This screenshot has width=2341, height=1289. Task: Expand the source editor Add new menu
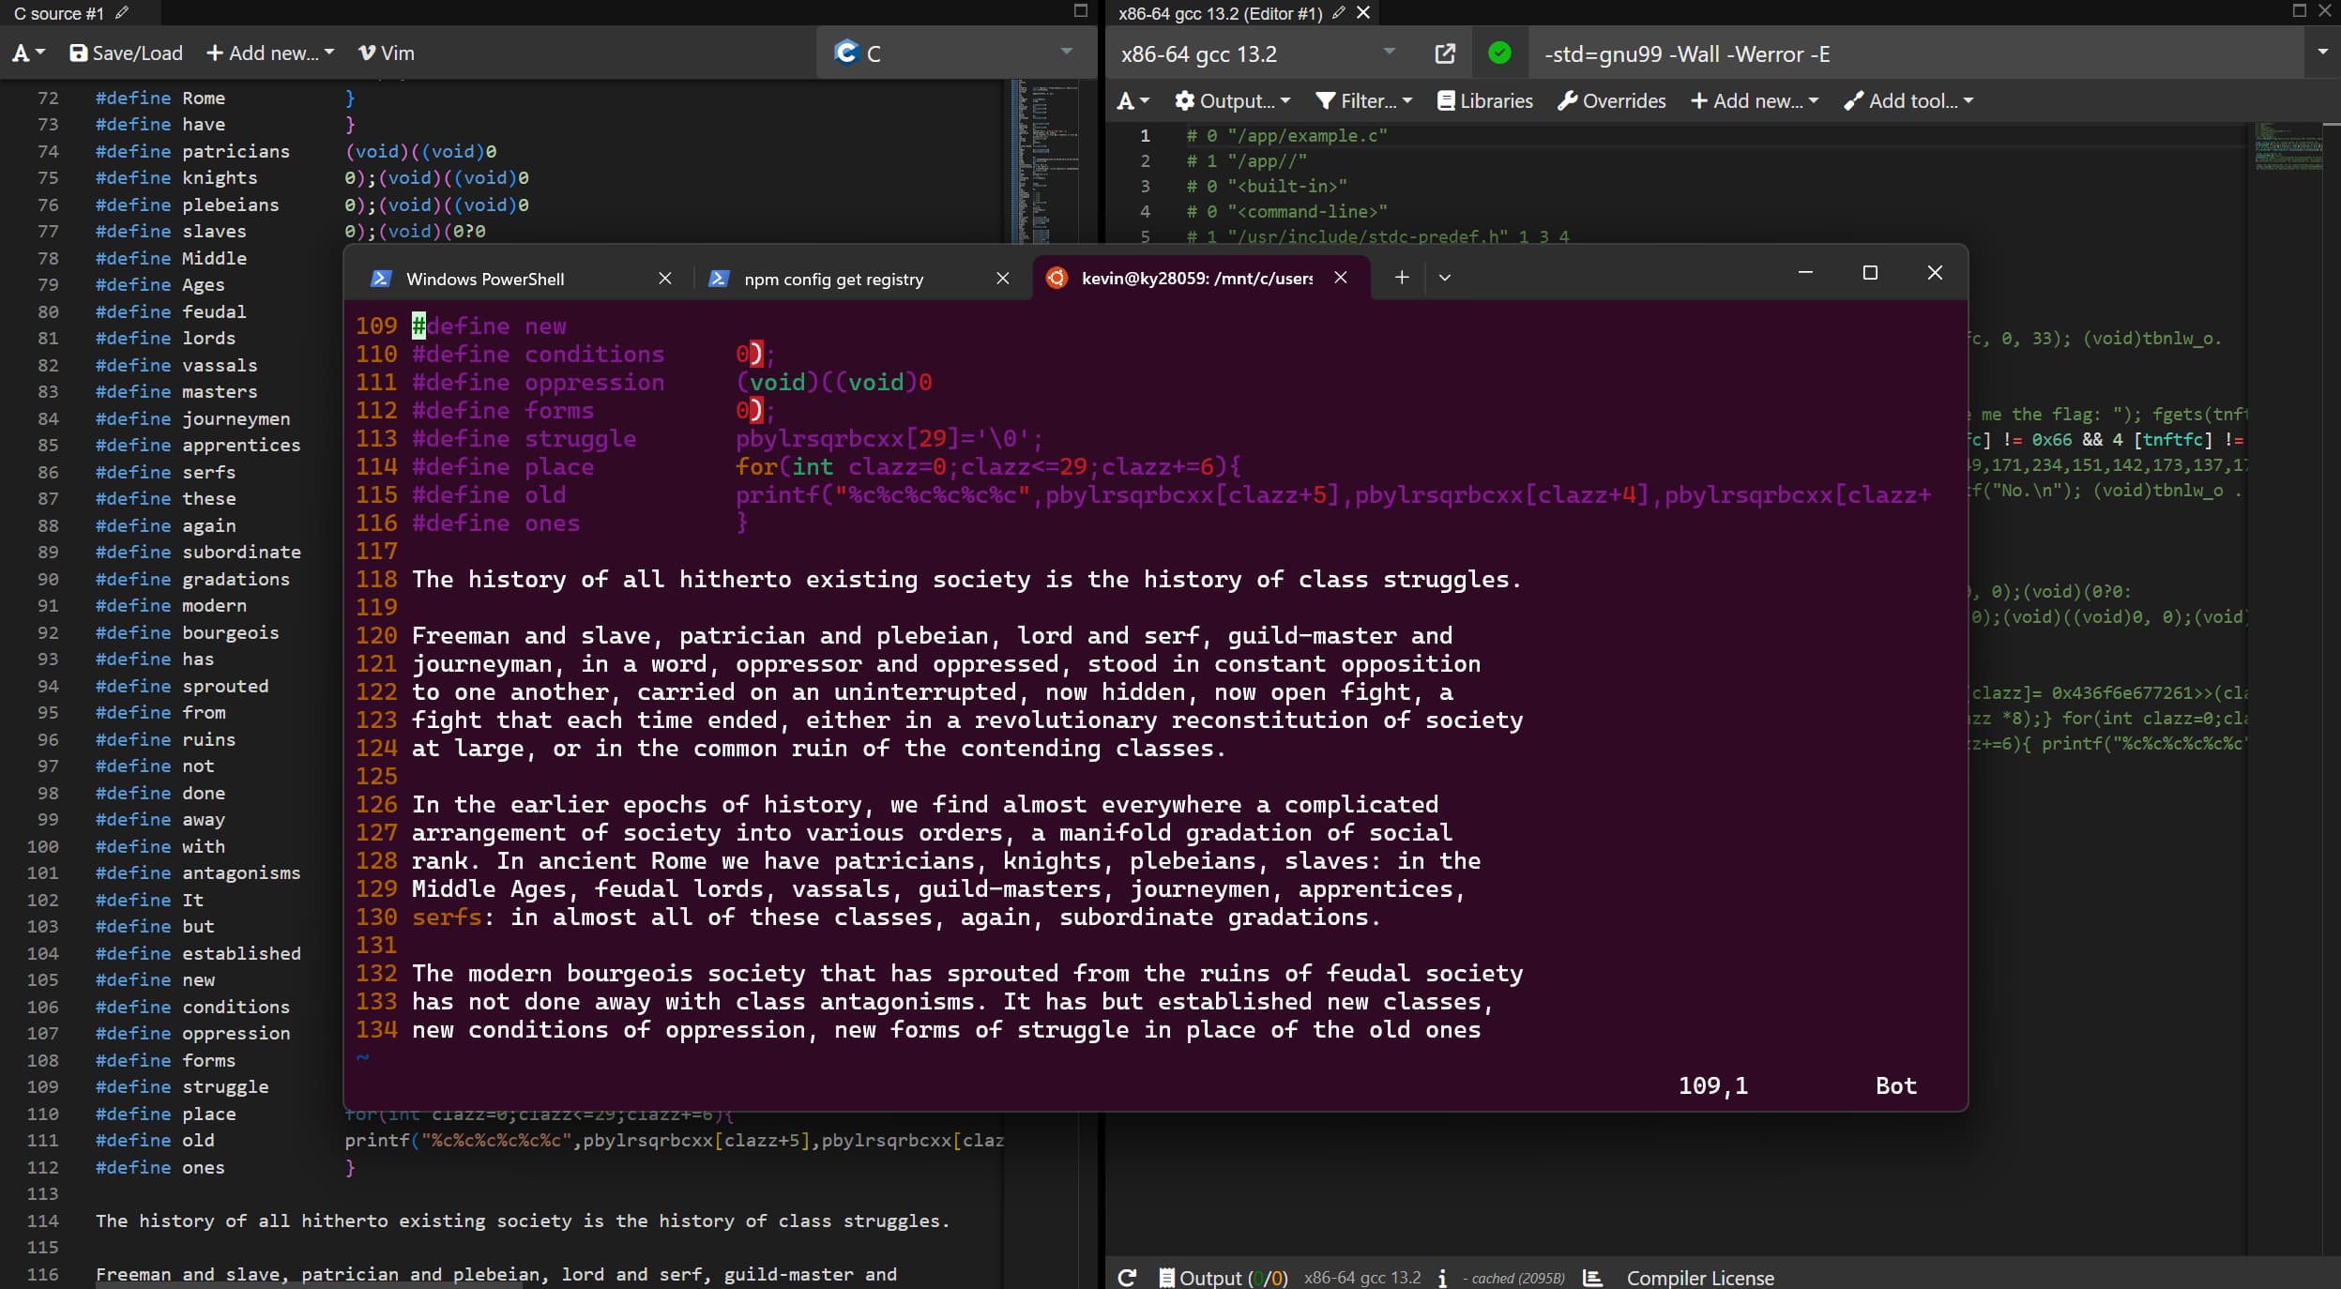[x=270, y=53]
